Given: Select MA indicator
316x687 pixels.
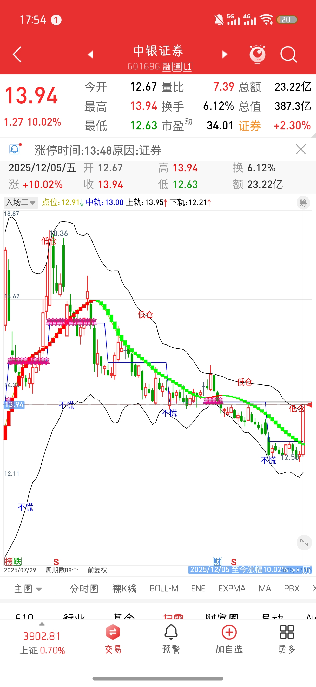Looking at the screenshot, I should tap(265, 589).
